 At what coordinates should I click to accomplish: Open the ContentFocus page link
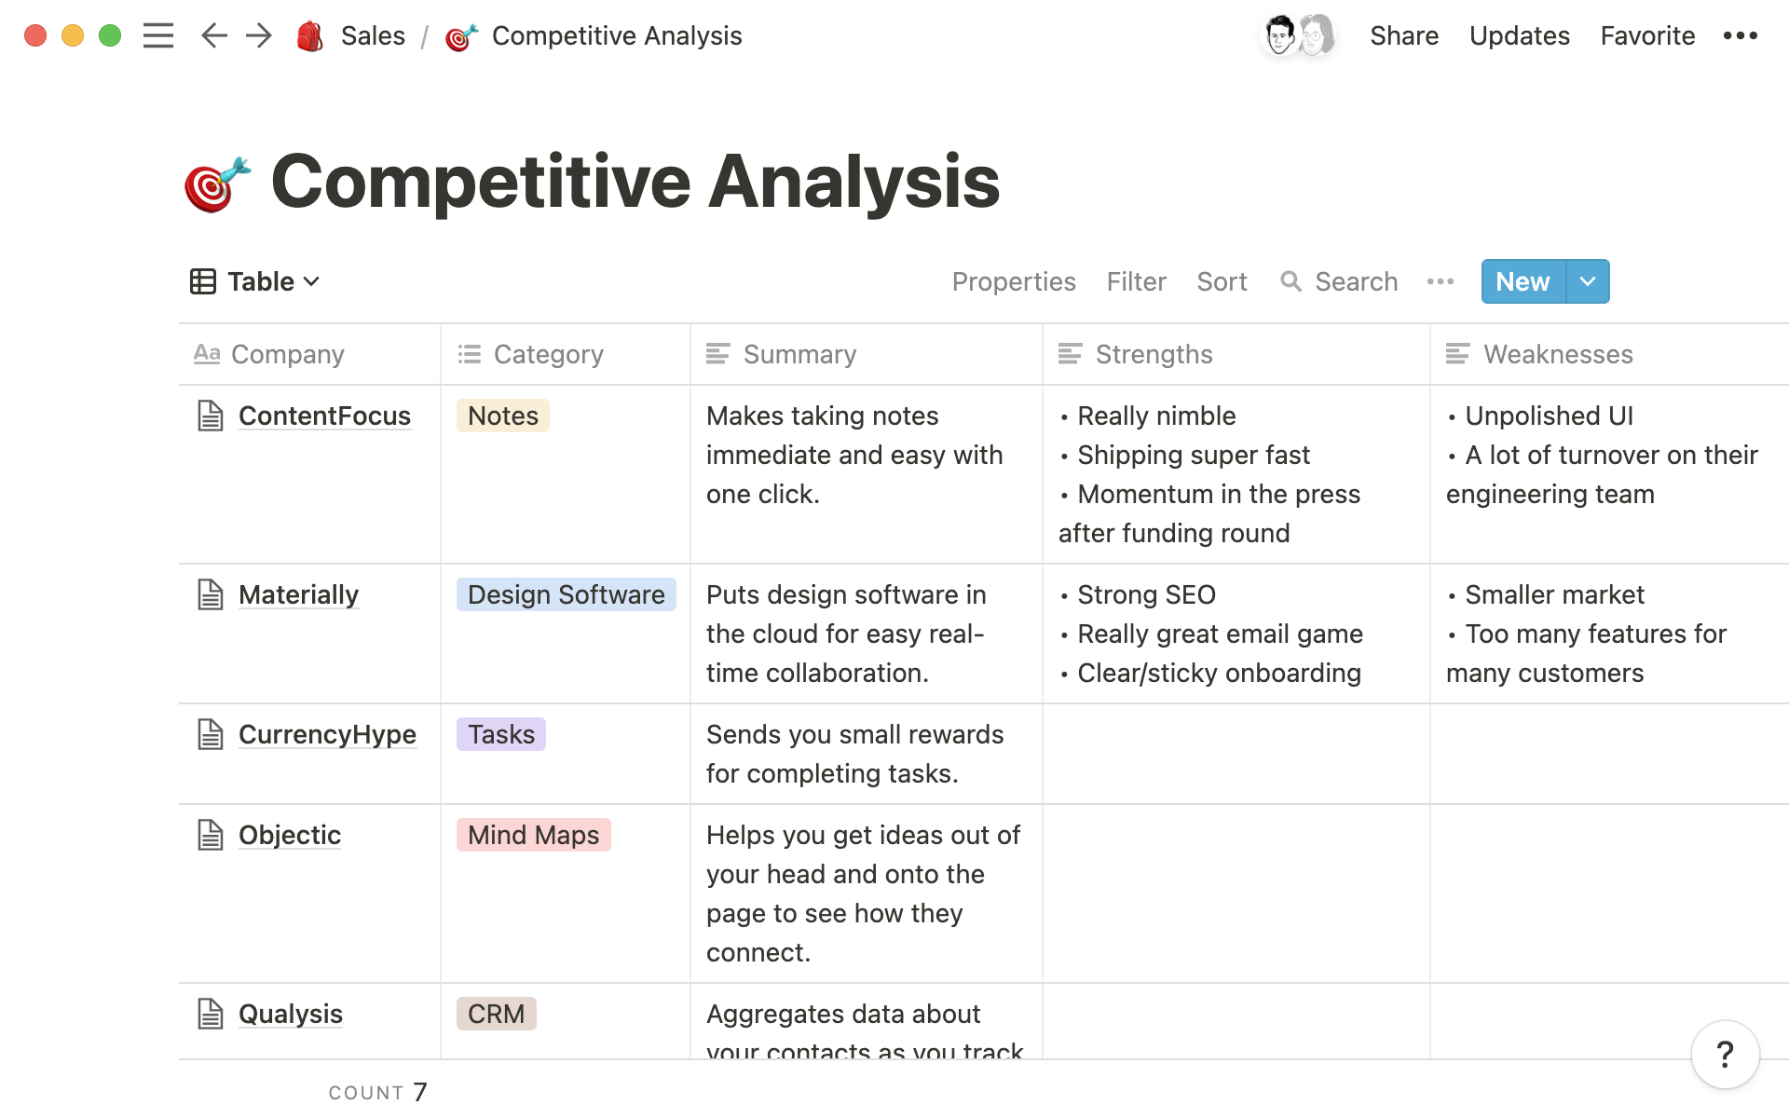(x=324, y=416)
